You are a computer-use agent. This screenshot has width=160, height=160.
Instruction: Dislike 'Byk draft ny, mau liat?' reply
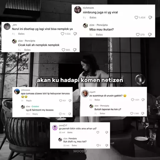pos(107,145)
